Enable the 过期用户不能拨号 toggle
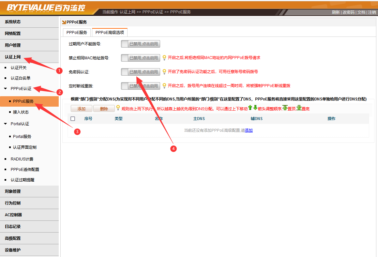The width and height of the screenshot is (378, 257). coord(141,44)
